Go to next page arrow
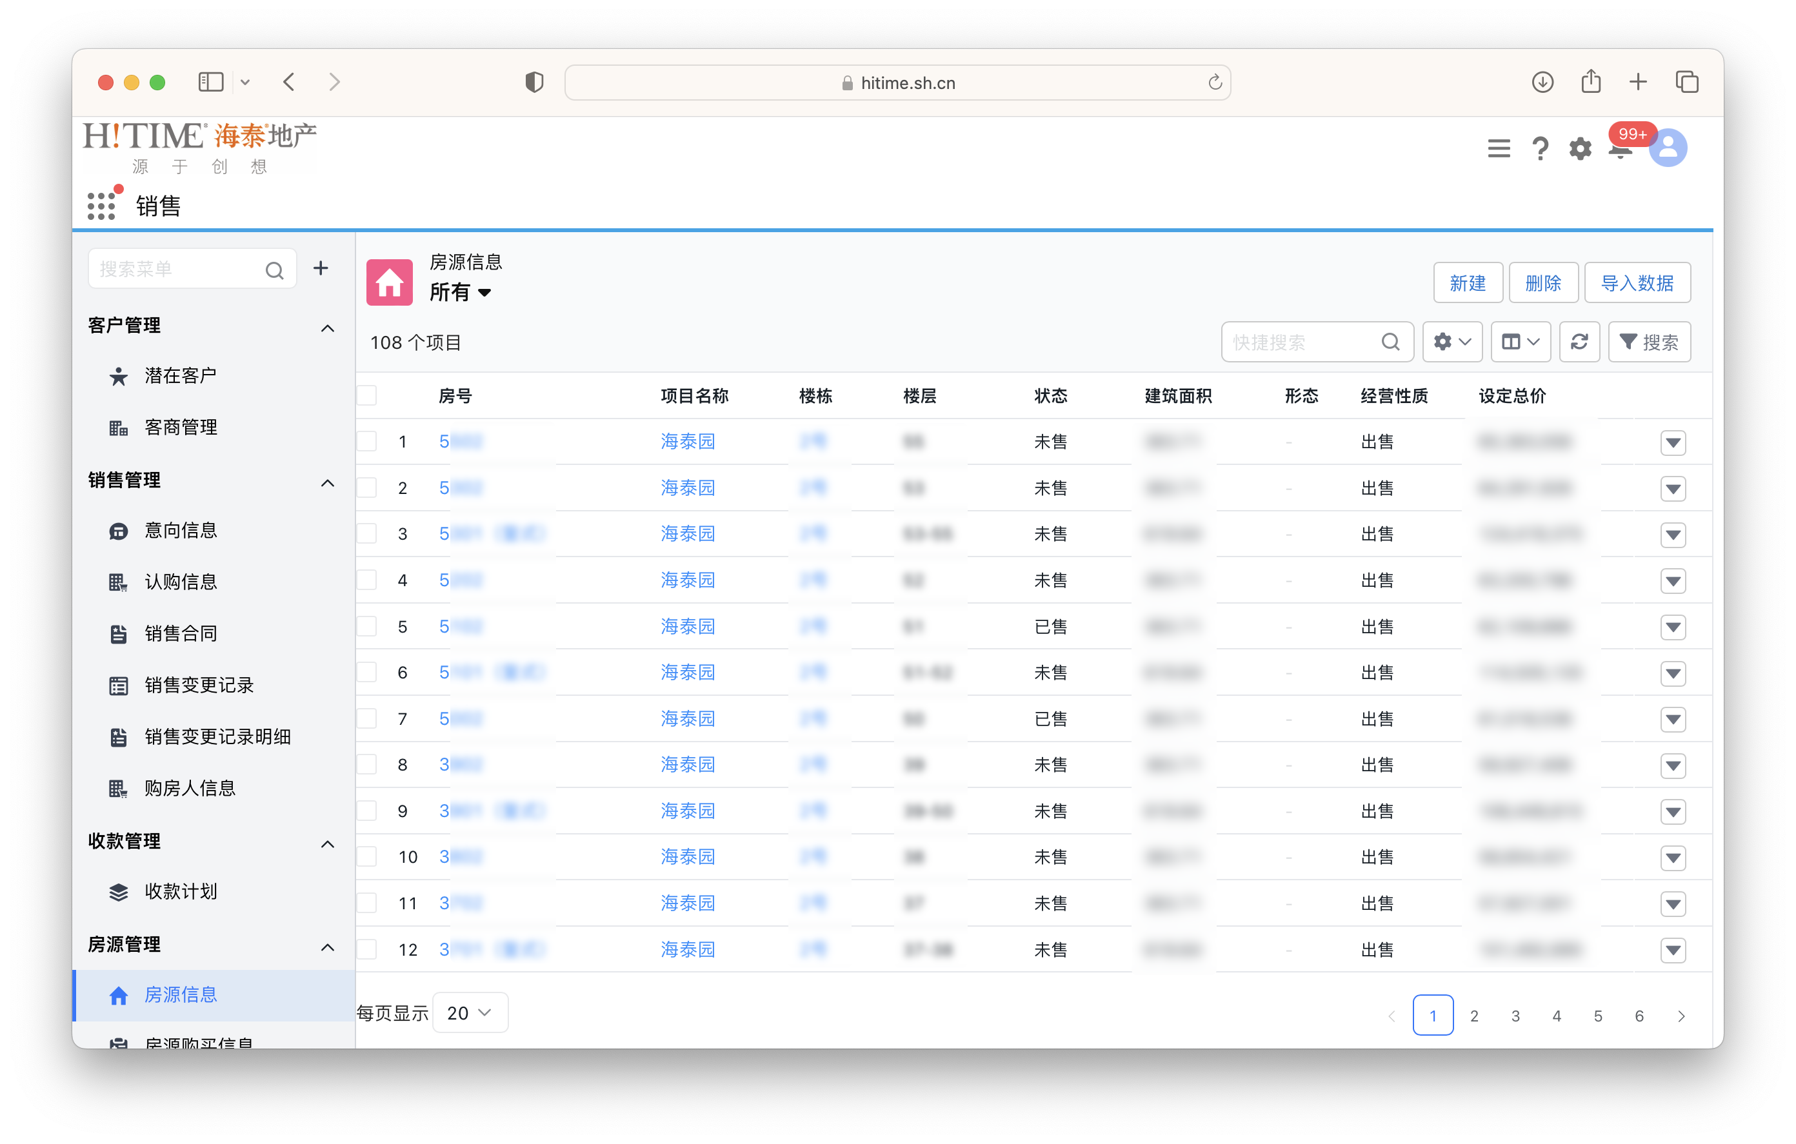Screen dimensions: 1796x1144 coord(1681,1016)
